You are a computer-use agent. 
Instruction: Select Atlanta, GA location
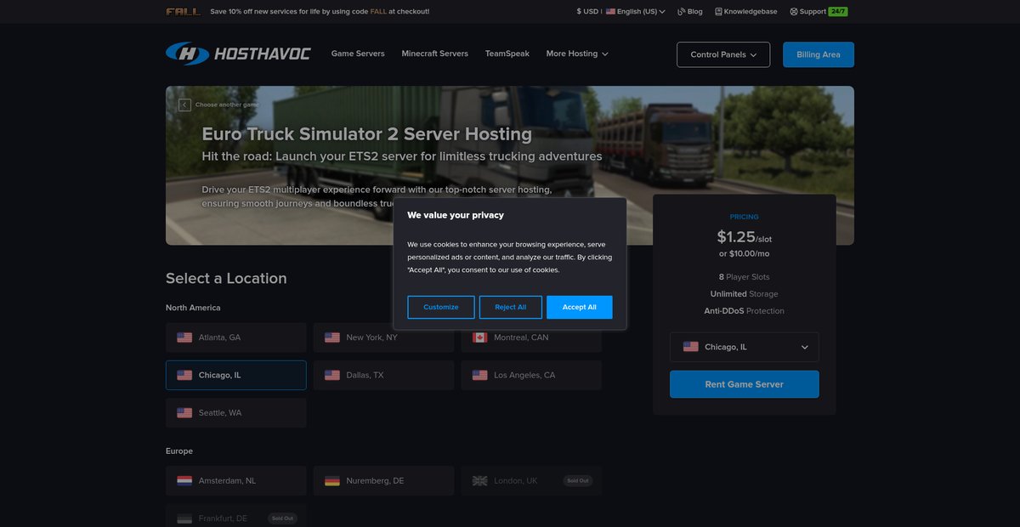point(236,337)
